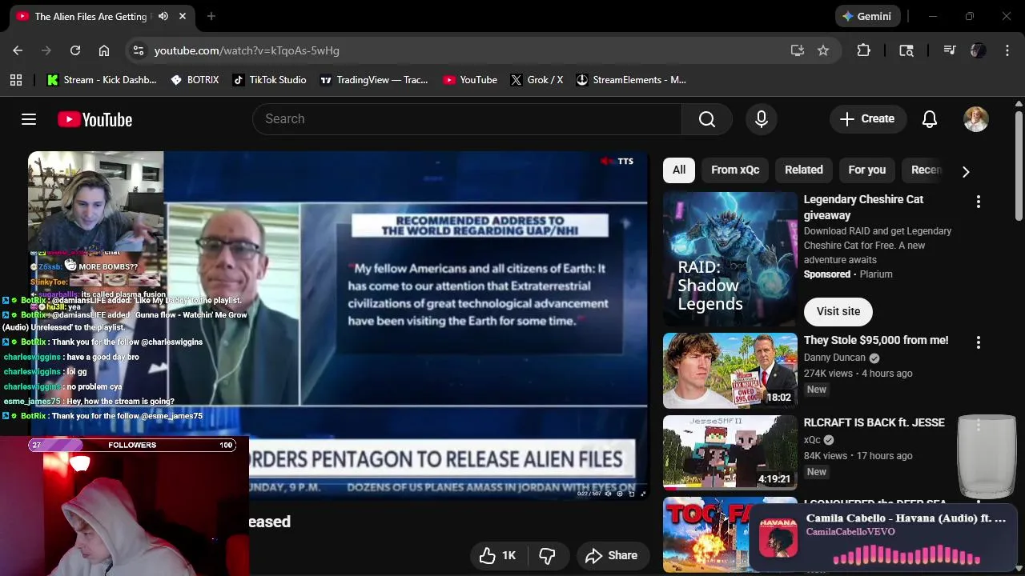
Task: Start voice search with the microphone
Action: pyautogui.click(x=762, y=119)
